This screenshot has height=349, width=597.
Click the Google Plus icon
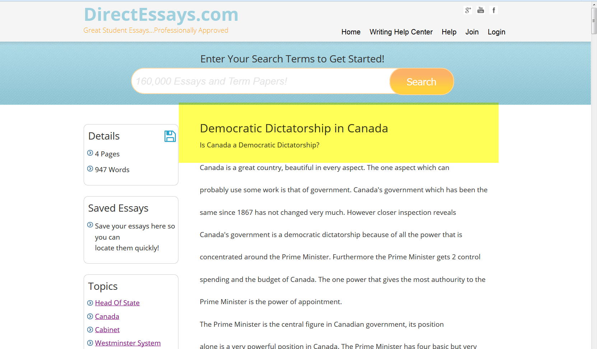point(467,10)
